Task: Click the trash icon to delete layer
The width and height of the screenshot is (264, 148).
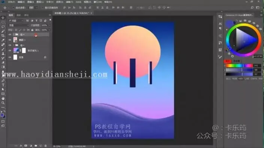Action: point(45,146)
